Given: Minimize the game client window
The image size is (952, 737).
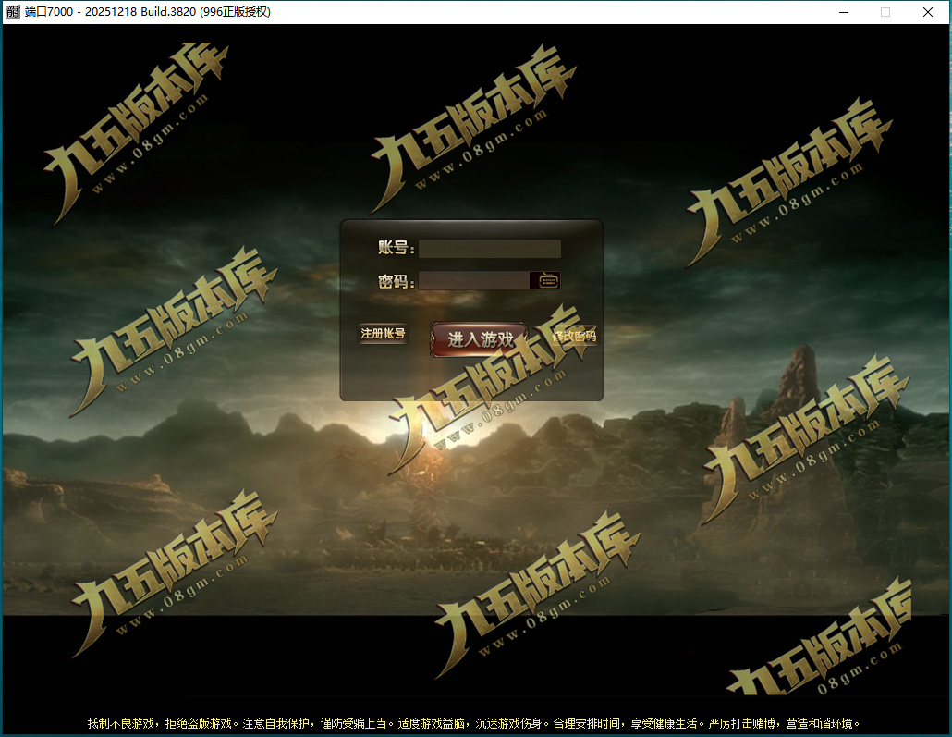Looking at the screenshot, I should [x=843, y=12].
